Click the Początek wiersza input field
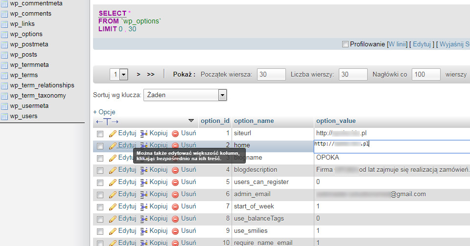Screen dimensions: 470x246 [x=271, y=74]
